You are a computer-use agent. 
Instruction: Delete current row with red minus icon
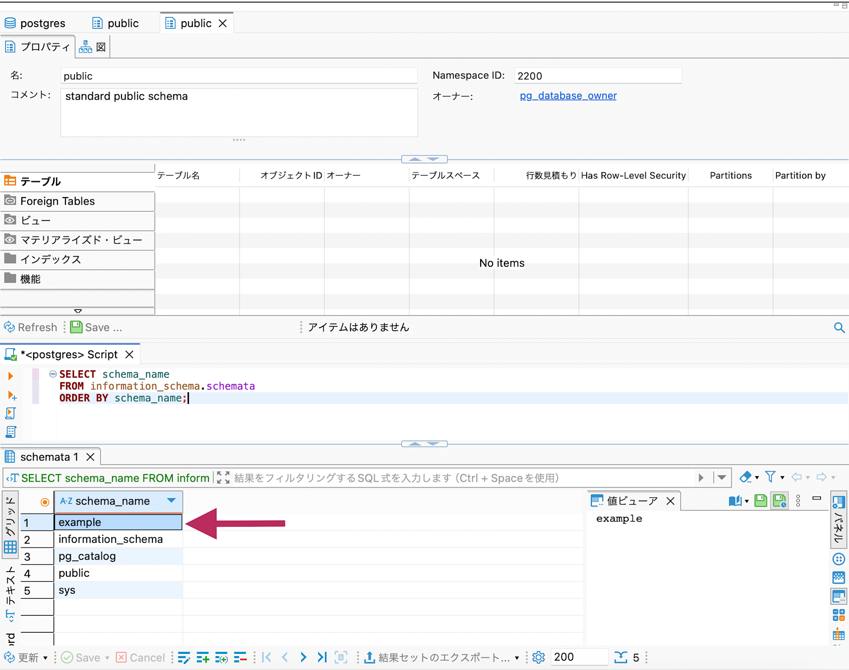click(x=240, y=657)
